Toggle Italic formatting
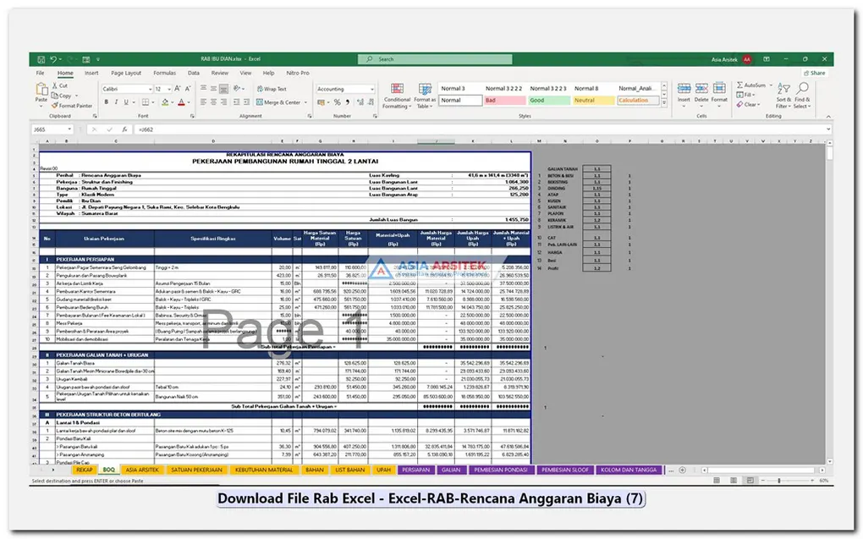Viewport: 863px width, 539px height. pos(116,102)
